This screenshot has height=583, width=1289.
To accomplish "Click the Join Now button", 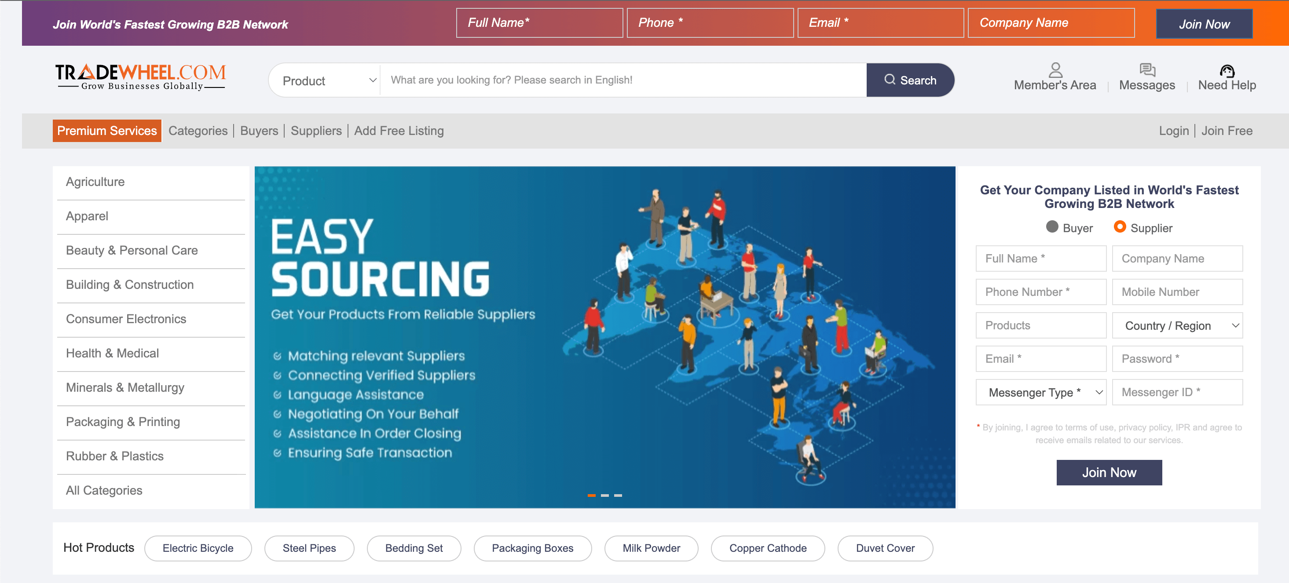I will (1109, 472).
